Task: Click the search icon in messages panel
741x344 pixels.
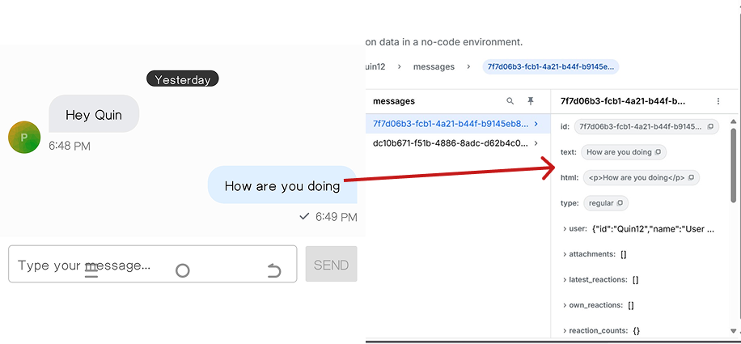Action: point(510,101)
